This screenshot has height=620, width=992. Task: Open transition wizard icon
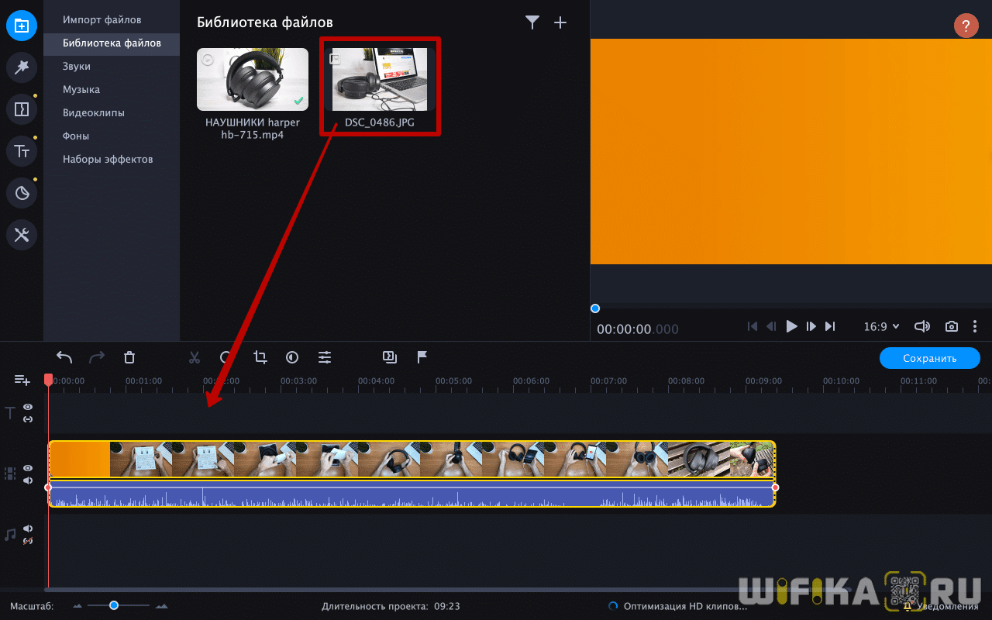[x=390, y=357]
